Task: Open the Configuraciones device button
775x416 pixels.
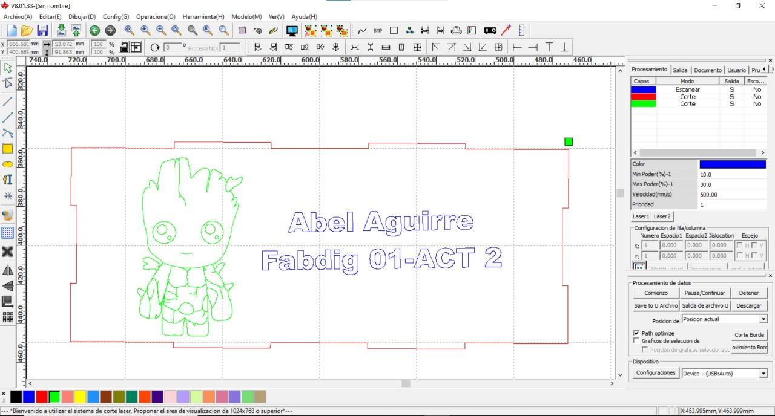Action: (x=656, y=373)
